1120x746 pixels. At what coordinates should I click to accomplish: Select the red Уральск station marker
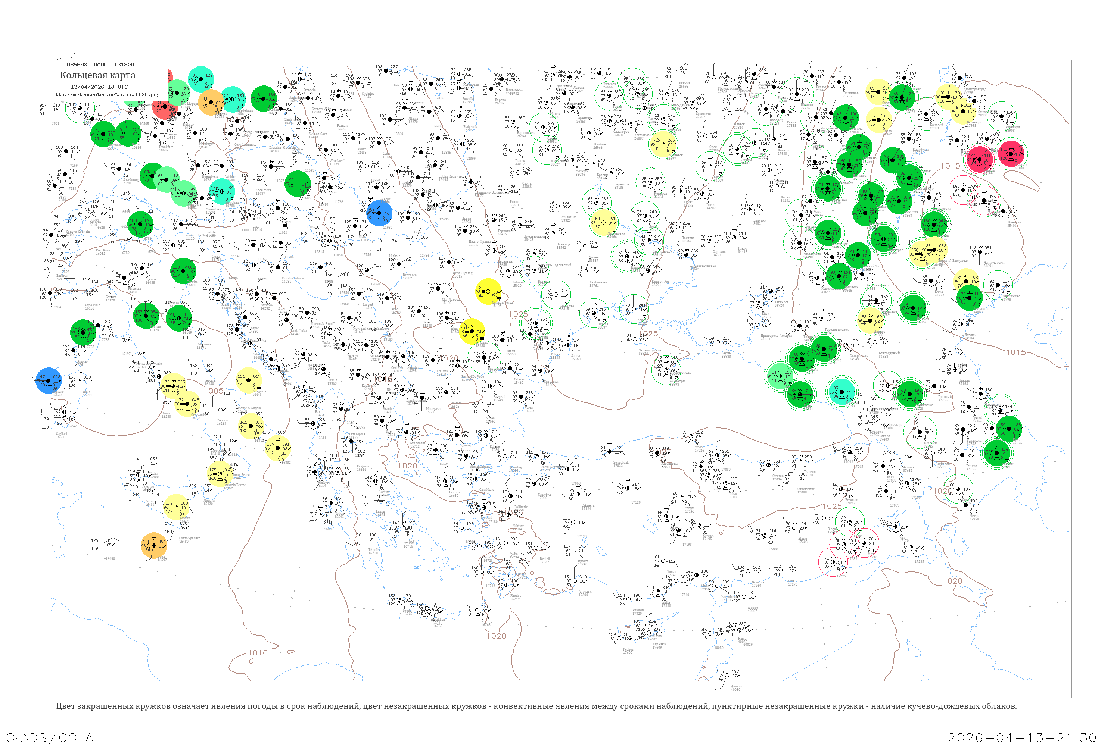(1011, 153)
